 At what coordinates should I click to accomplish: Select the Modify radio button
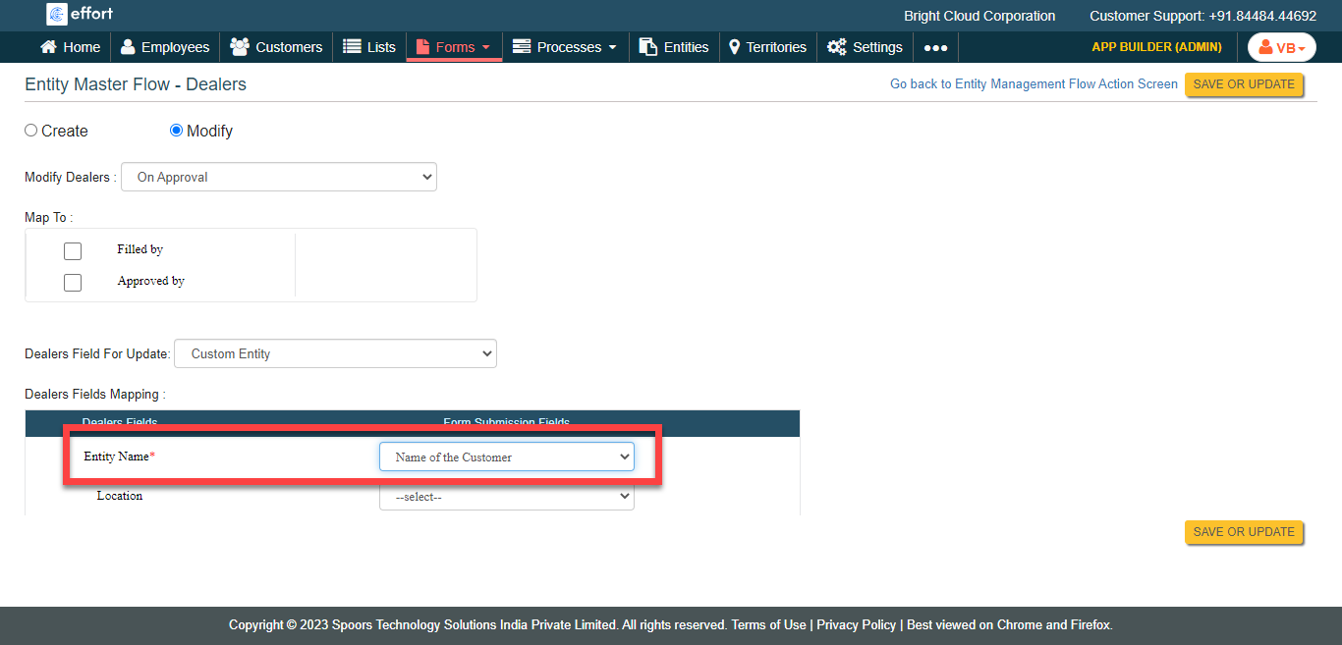tap(177, 131)
